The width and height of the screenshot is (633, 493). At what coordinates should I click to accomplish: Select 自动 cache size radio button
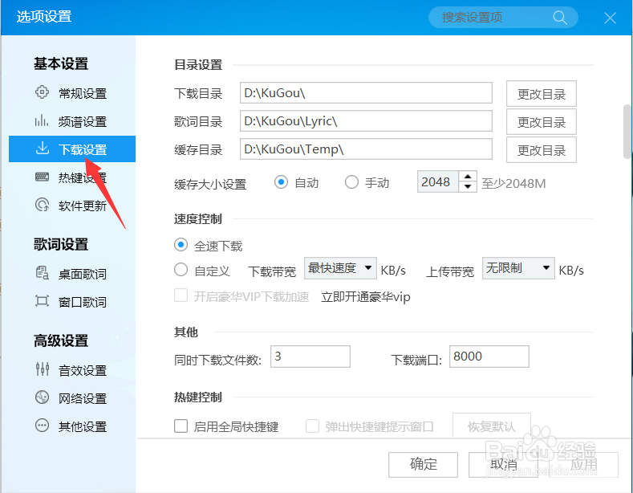click(x=281, y=182)
